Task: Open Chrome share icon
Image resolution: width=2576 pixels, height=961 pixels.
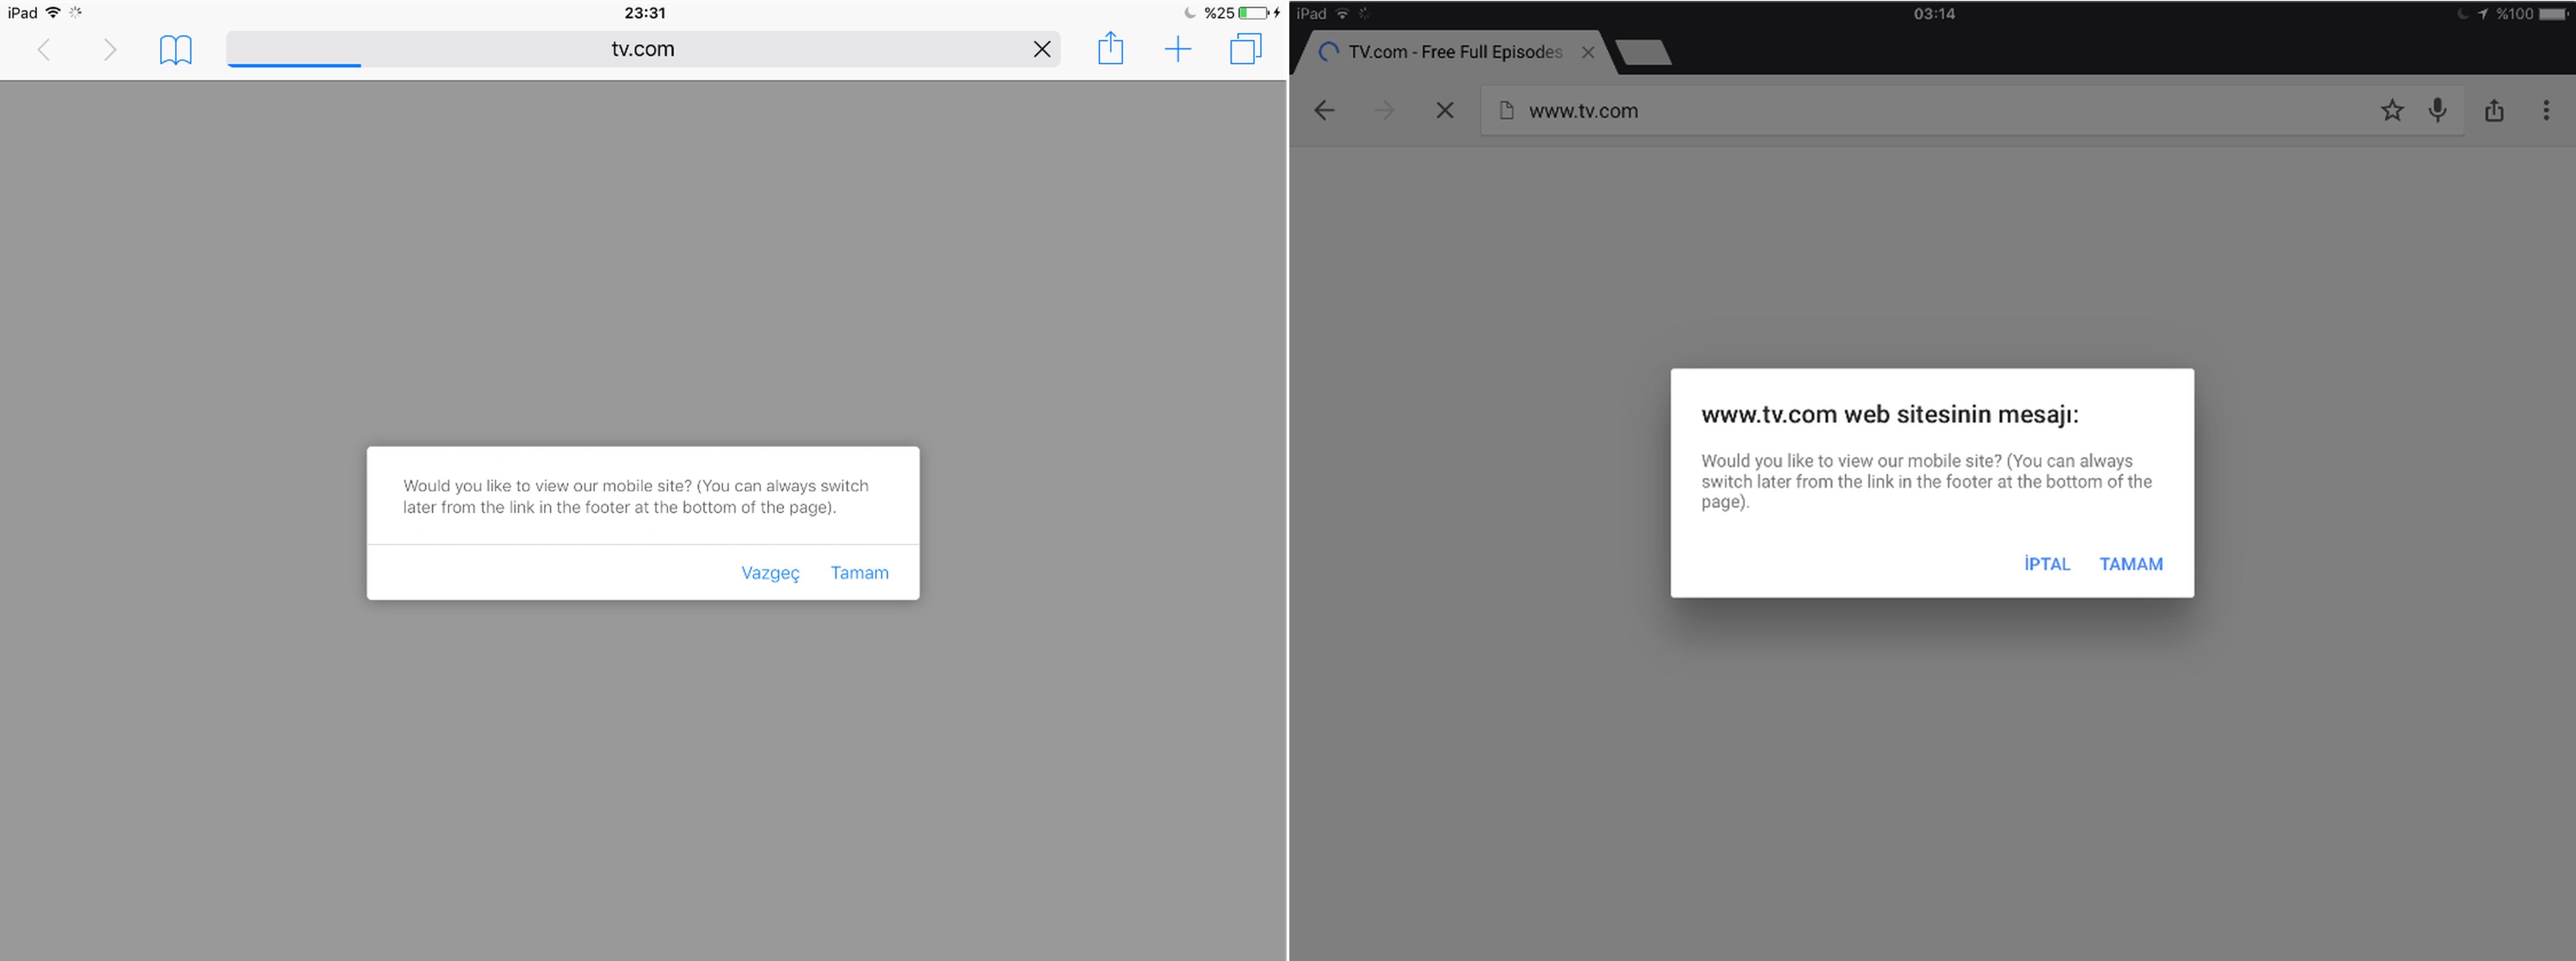Action: pyautogui.click(x=2494, y=110)
